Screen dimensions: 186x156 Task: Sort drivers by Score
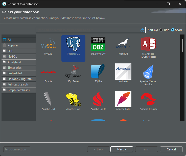click(177, 30)
